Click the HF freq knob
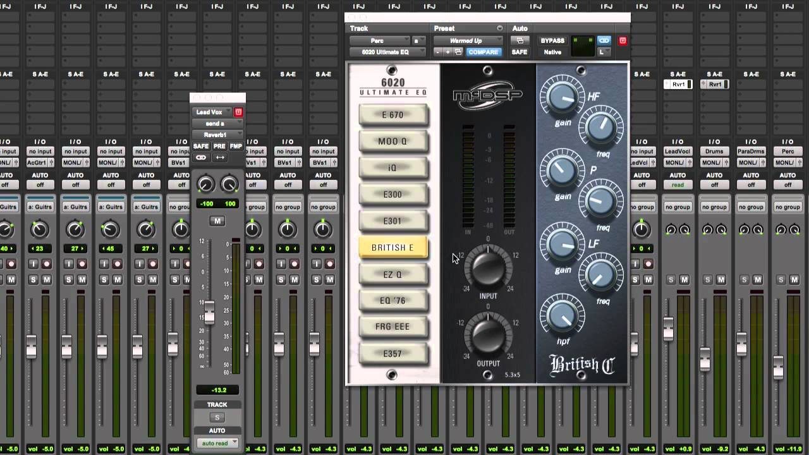This screenshot has height=455, width=809. 600,127
